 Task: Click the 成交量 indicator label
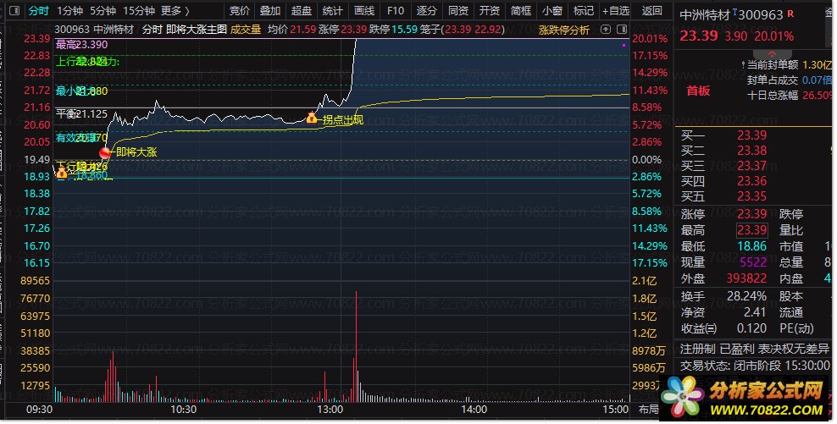(246, 30)
